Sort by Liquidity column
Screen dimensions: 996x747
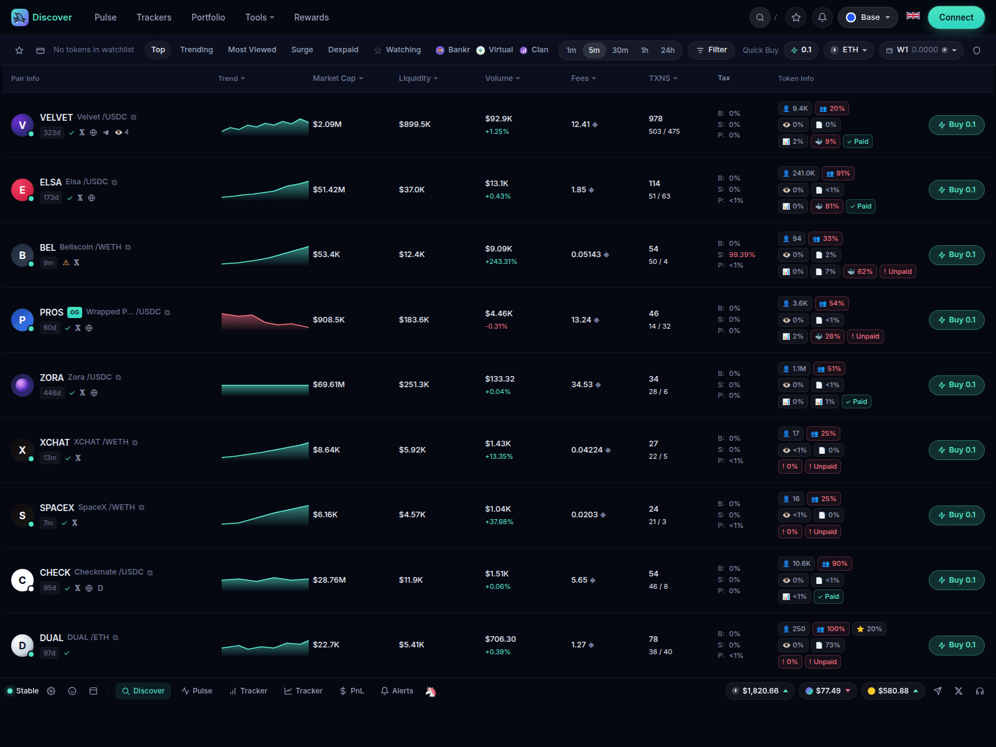[x=418, y=78]
